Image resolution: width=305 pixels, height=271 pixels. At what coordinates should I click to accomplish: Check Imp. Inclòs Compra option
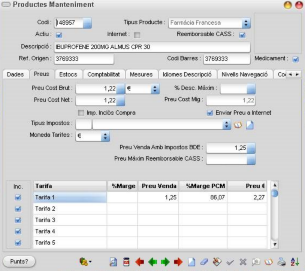tap(81, 113)
